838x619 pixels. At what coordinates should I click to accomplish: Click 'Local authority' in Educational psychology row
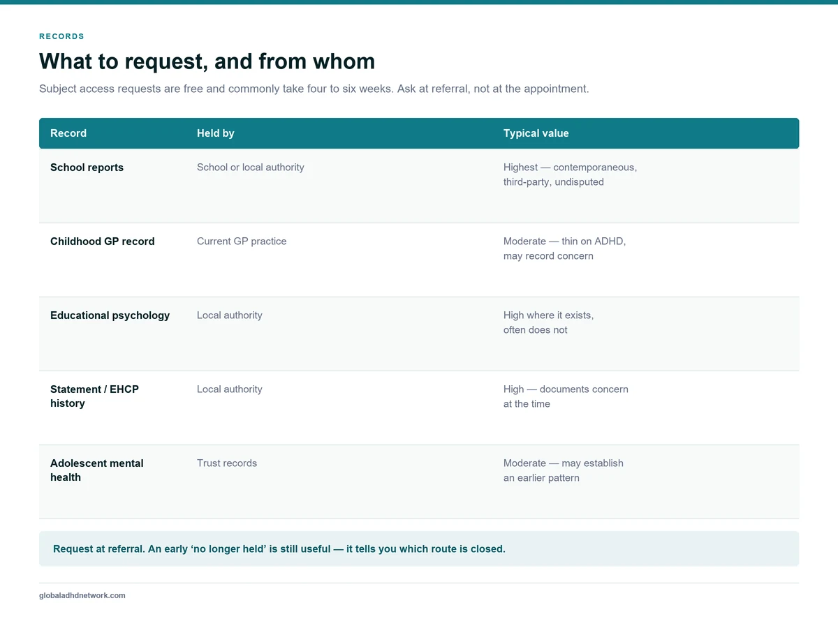point(230,315)
